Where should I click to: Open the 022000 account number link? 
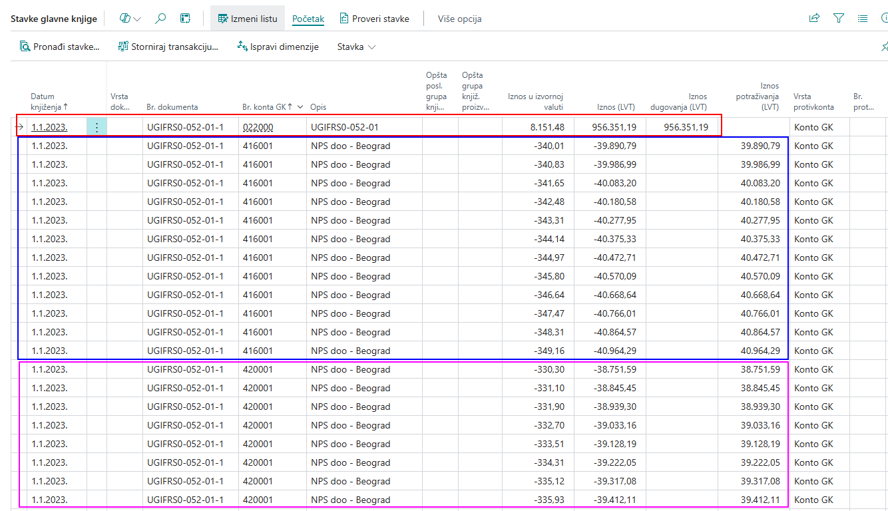click(258, 127)
